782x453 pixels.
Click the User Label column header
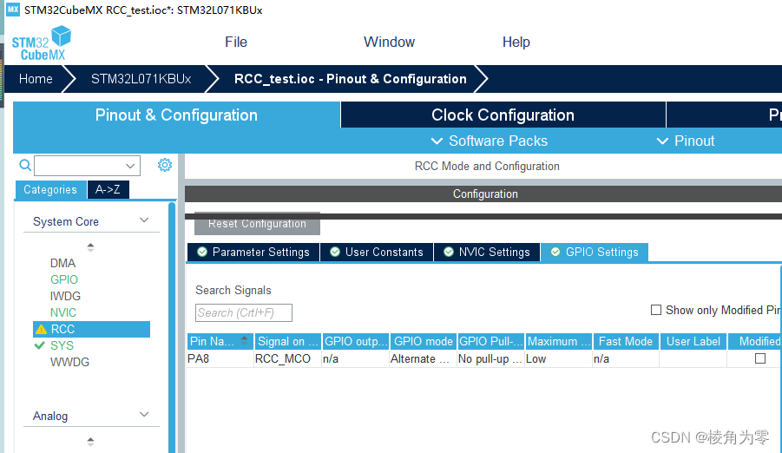point(693,341)
